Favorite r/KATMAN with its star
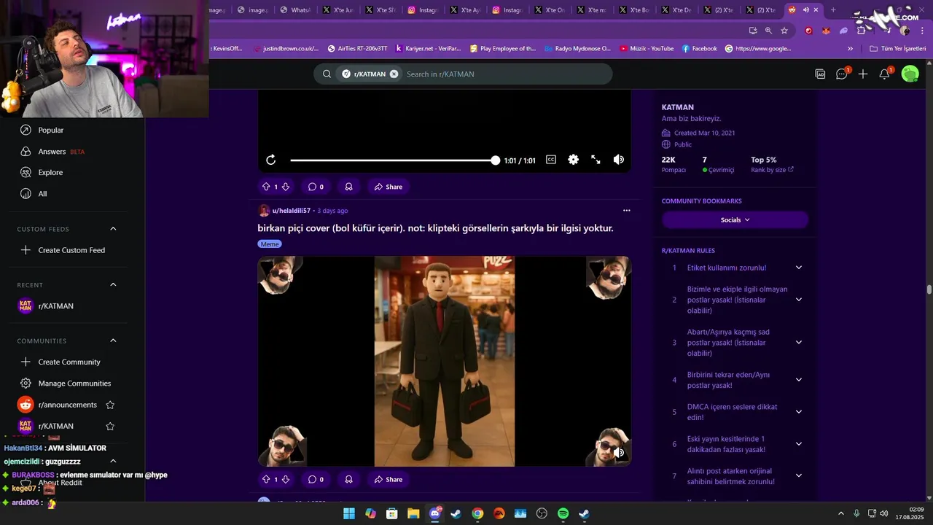 110,426
